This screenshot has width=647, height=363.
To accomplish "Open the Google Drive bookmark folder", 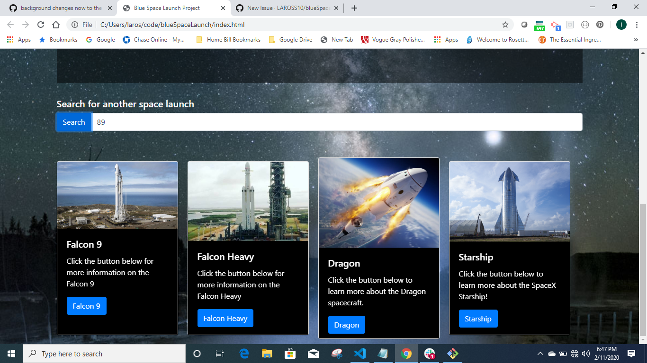I will (290, 40).
